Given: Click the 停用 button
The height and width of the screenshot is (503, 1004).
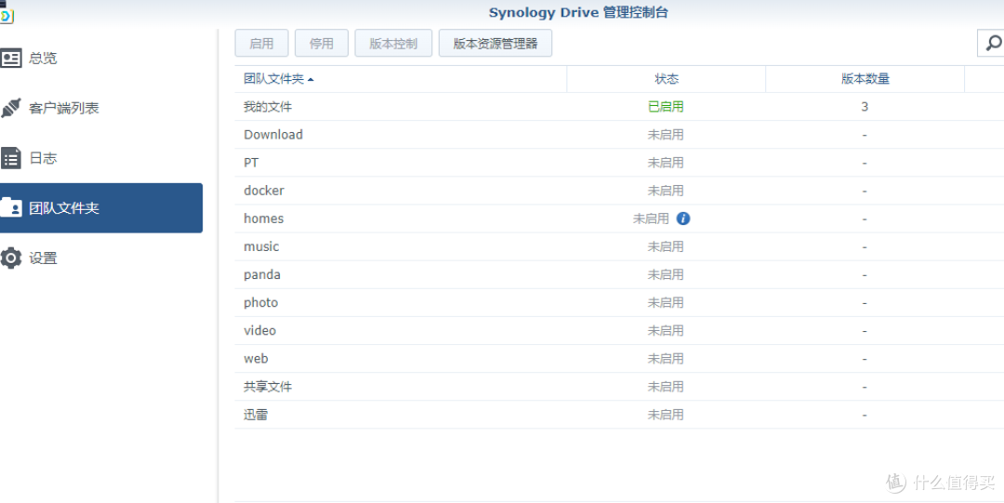Looking at the screenshot, I should (x=321, y=44).
